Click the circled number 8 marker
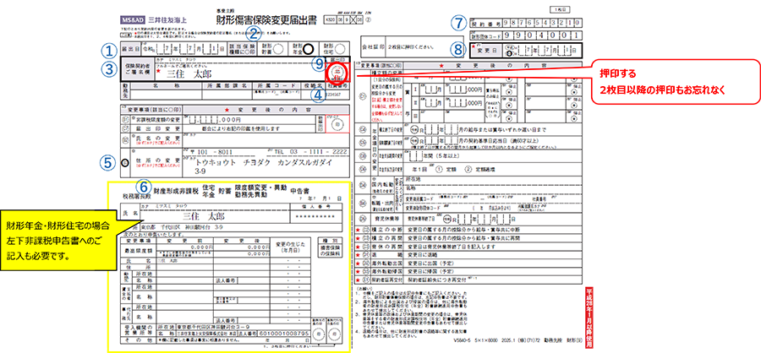This screenshot has height=353, width=761. [x=457, y=49]
